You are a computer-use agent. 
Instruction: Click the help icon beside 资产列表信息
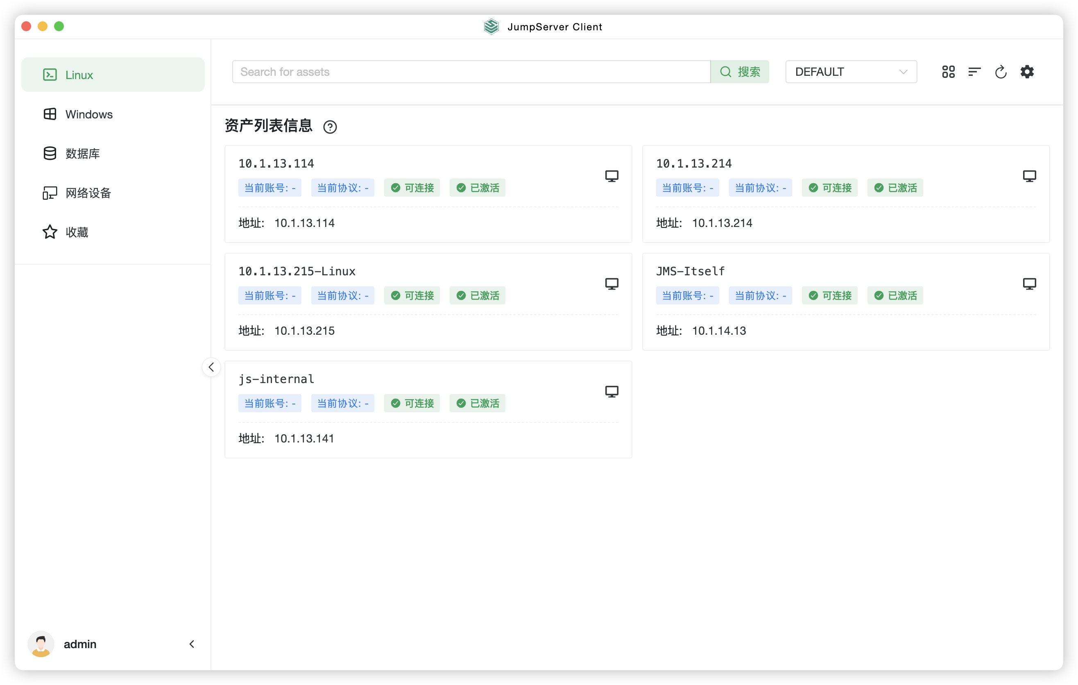point(330,127)
